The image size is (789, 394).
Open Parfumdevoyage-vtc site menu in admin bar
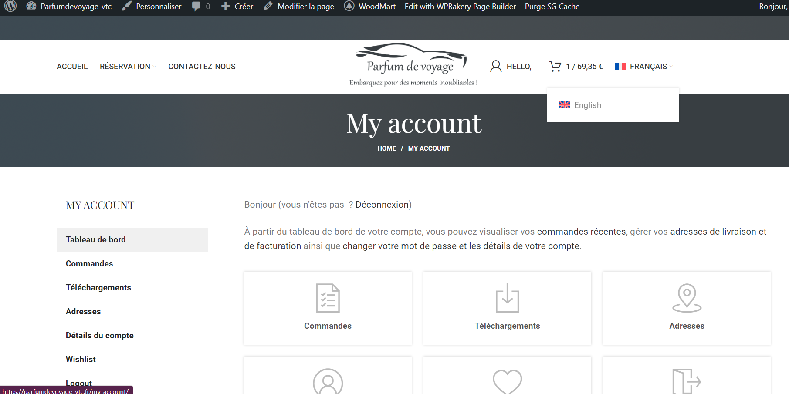76,7
